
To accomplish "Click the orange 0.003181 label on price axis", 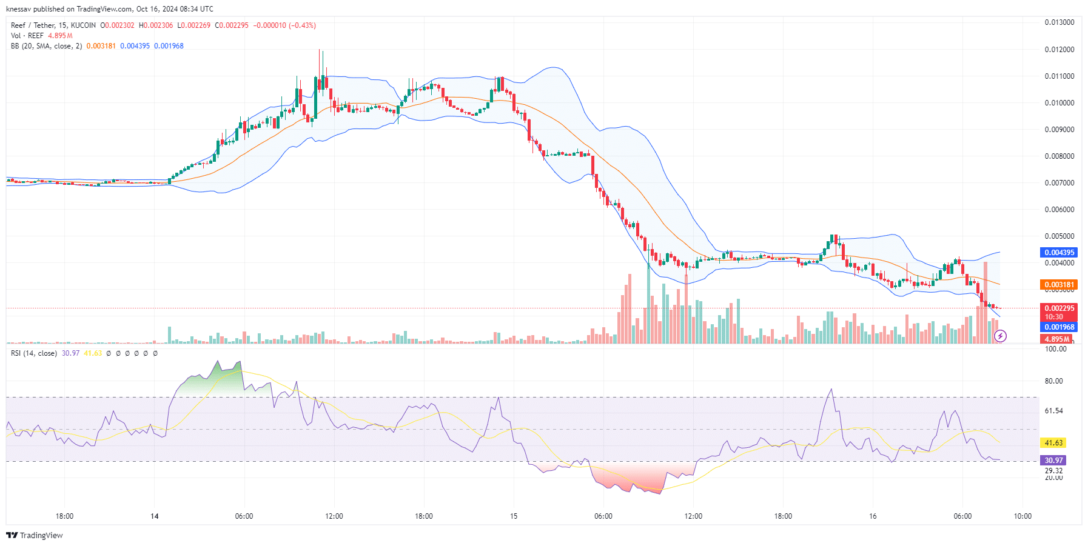I will point(1059,285).
